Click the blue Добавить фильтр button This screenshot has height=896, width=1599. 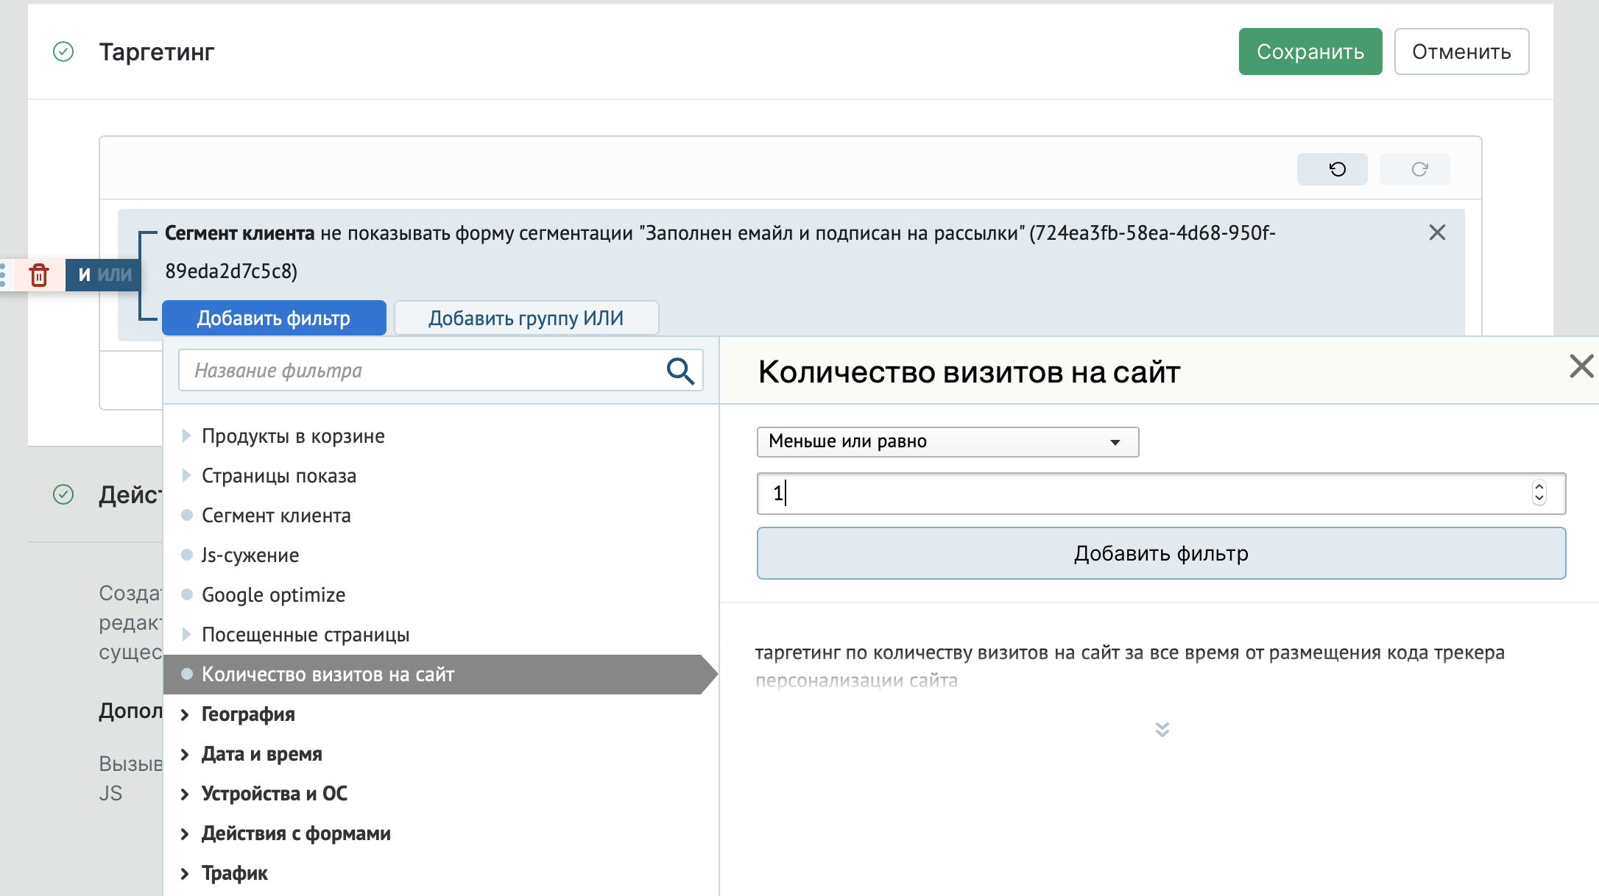[x=274, y=318]
